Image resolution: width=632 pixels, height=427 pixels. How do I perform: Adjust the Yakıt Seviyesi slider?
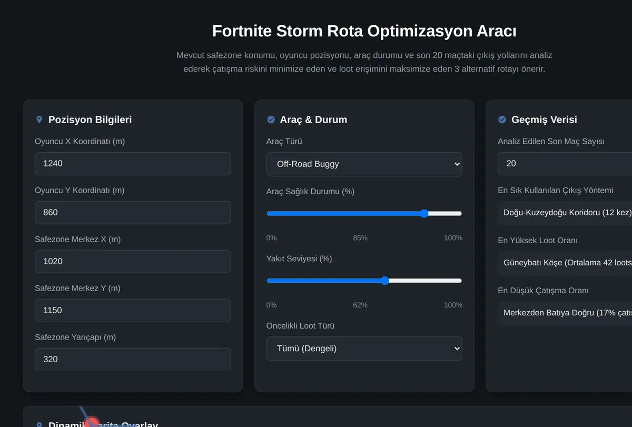tap(364, 281)
